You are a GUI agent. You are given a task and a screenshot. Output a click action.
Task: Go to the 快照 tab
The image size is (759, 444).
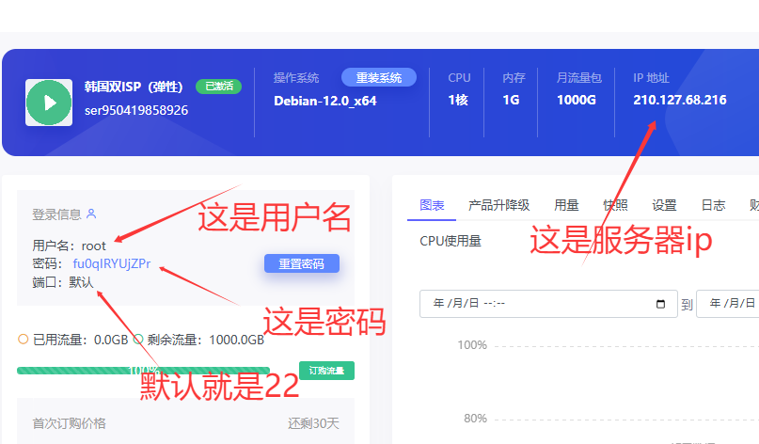pos(615,205)
